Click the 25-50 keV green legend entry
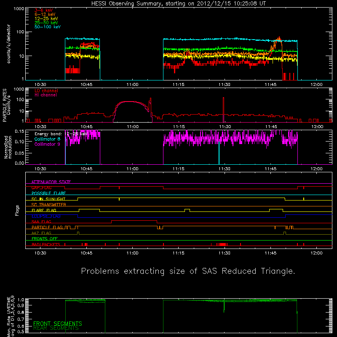 tap(46, 23)
